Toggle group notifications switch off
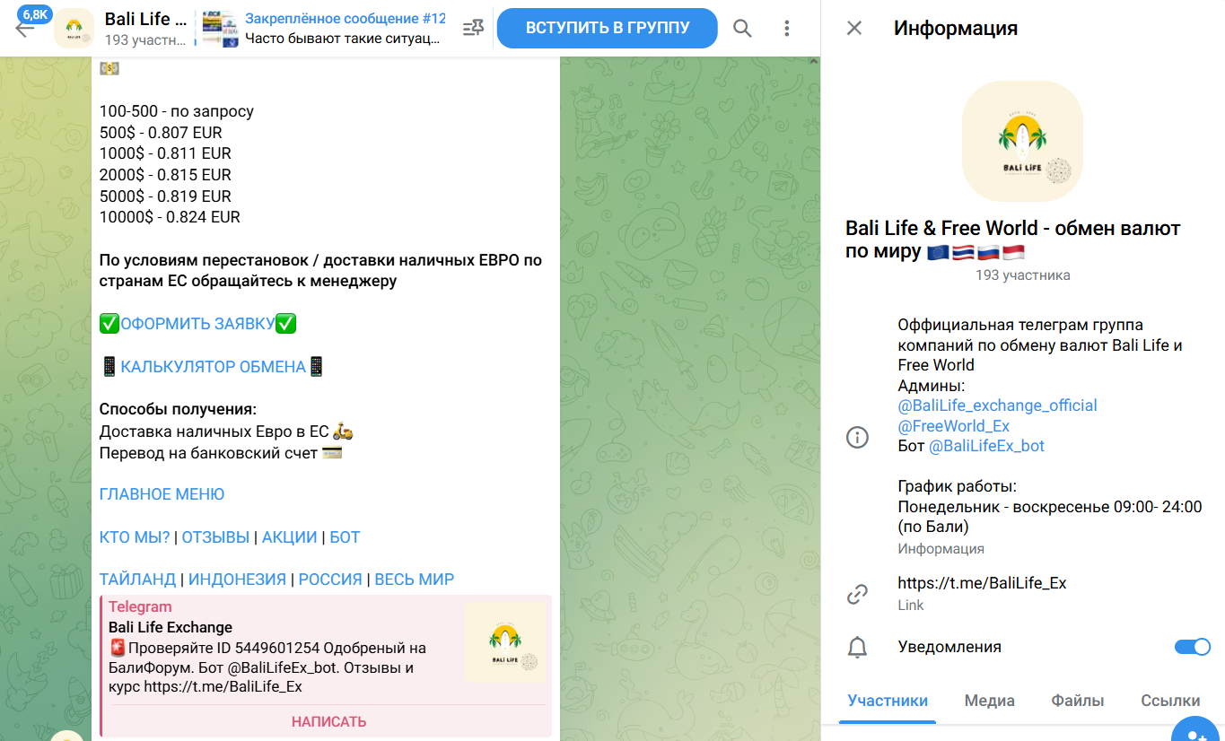 click(x=1192, y=647)
